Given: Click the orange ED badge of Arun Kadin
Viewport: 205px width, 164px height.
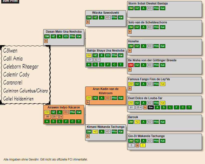Looking at the screenshot, I should coord(108,98).
